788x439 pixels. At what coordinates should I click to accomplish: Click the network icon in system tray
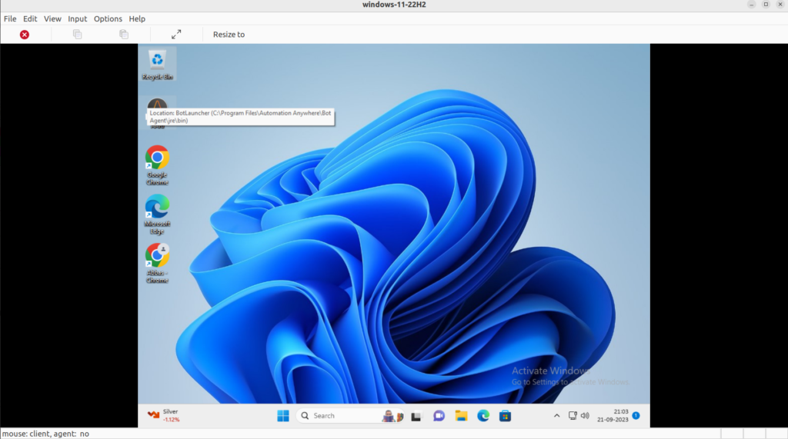point(573,416)
